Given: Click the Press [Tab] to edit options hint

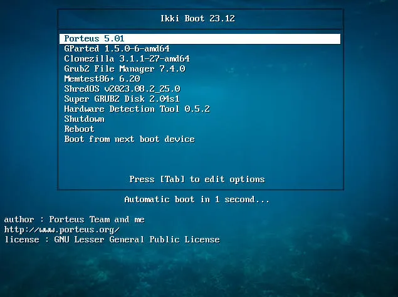Looking at the screenshot, I should (197, 180).
